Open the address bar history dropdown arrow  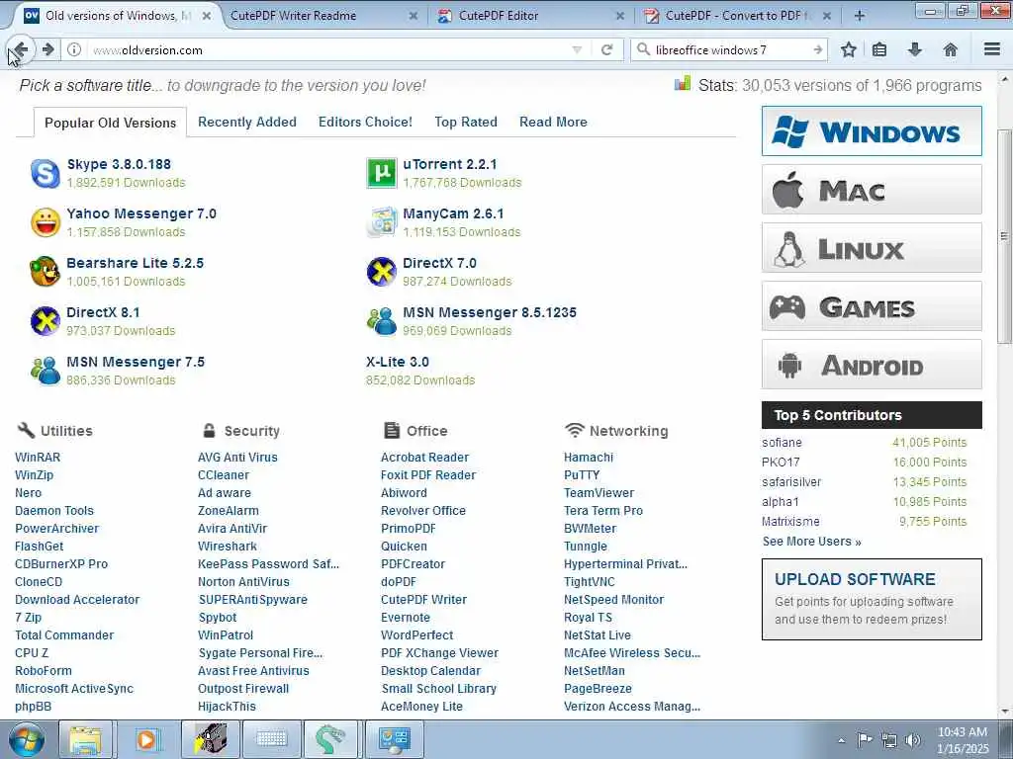click(577, 49)
